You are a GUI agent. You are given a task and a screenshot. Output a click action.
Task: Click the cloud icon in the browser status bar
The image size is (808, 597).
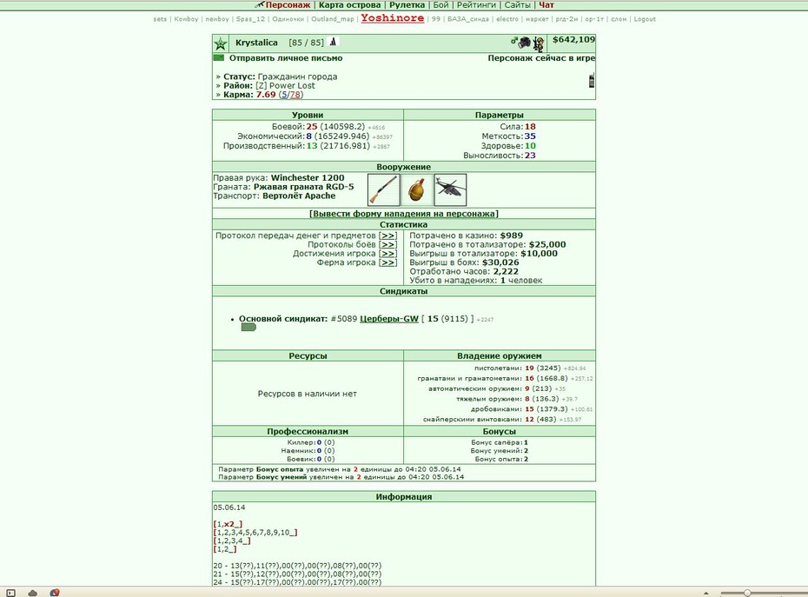32,593
